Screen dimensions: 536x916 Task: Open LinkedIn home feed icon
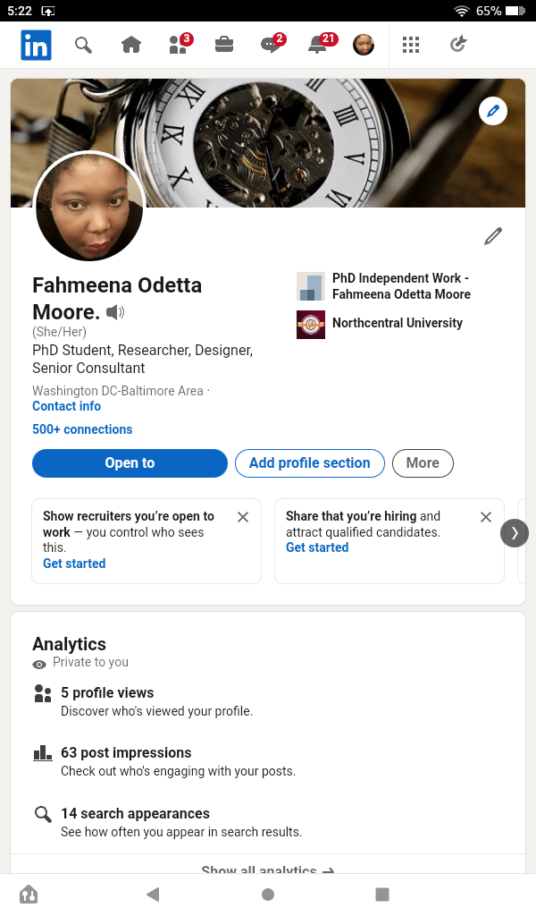pos(131,45)
